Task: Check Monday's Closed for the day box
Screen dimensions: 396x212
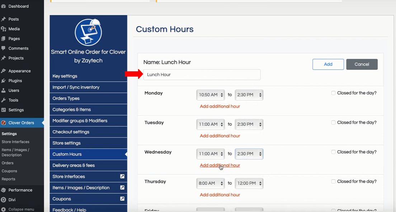Action: 333,93
